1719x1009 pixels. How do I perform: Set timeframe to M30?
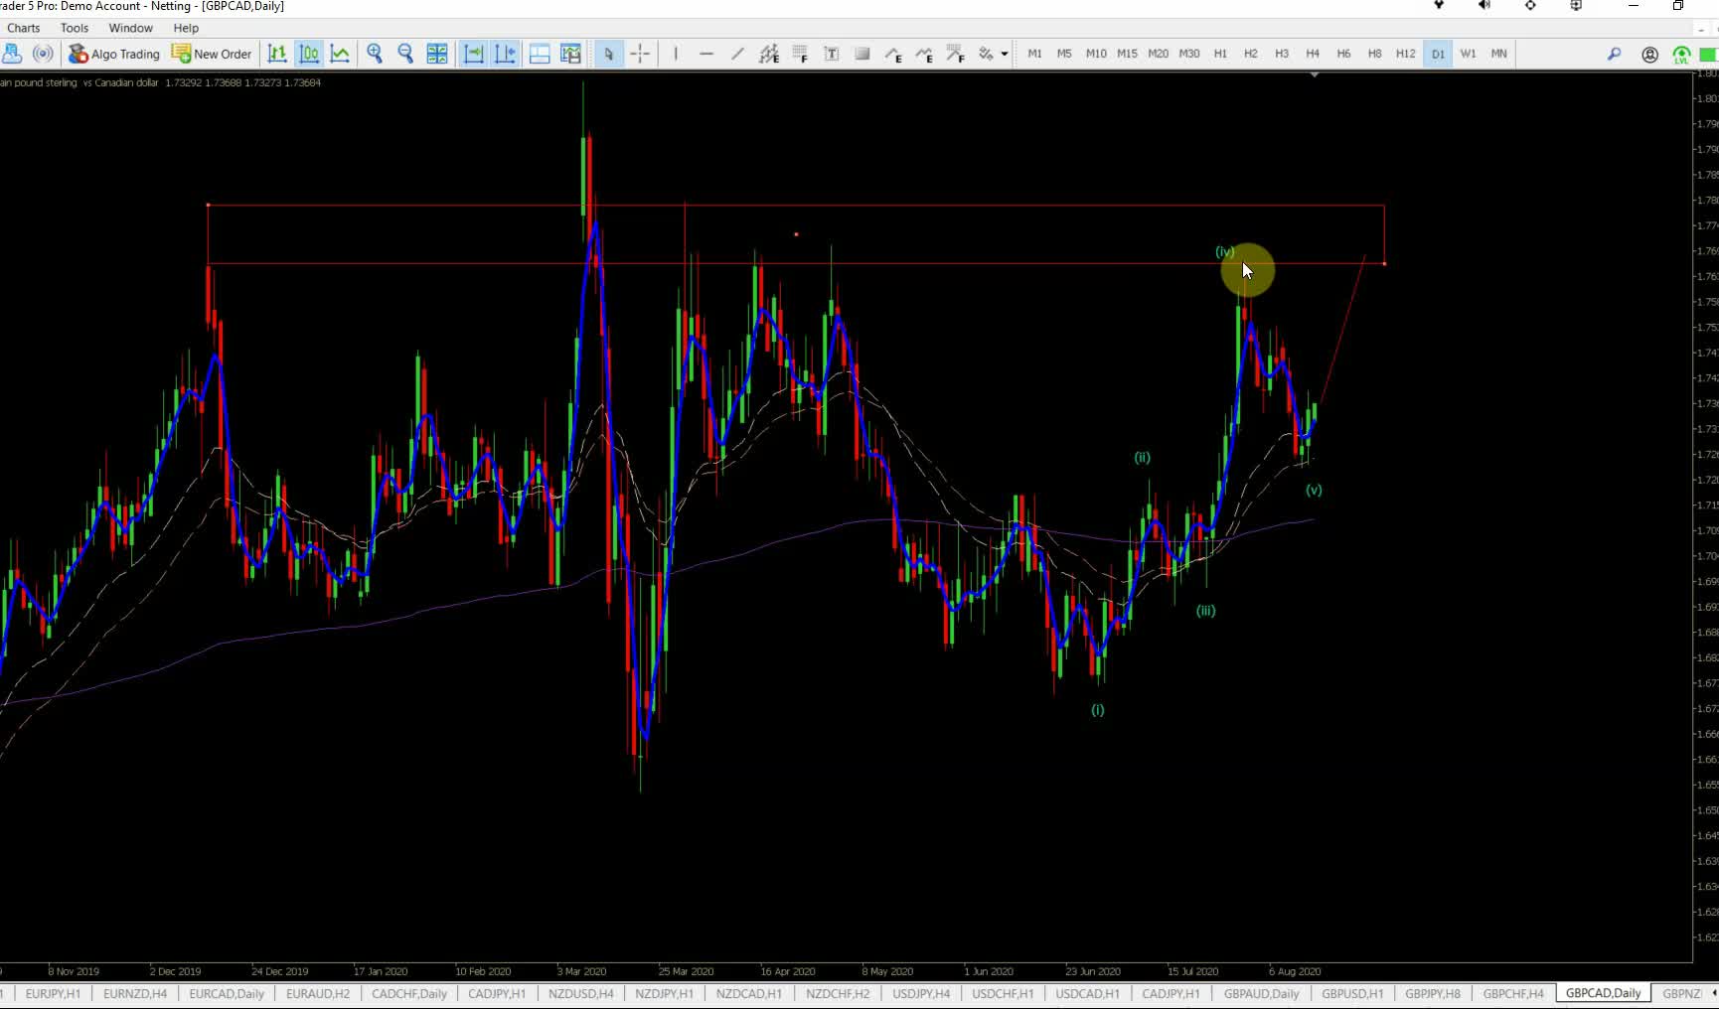1189,54
